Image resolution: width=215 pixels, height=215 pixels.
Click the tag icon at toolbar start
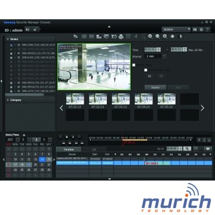(76, 37)
